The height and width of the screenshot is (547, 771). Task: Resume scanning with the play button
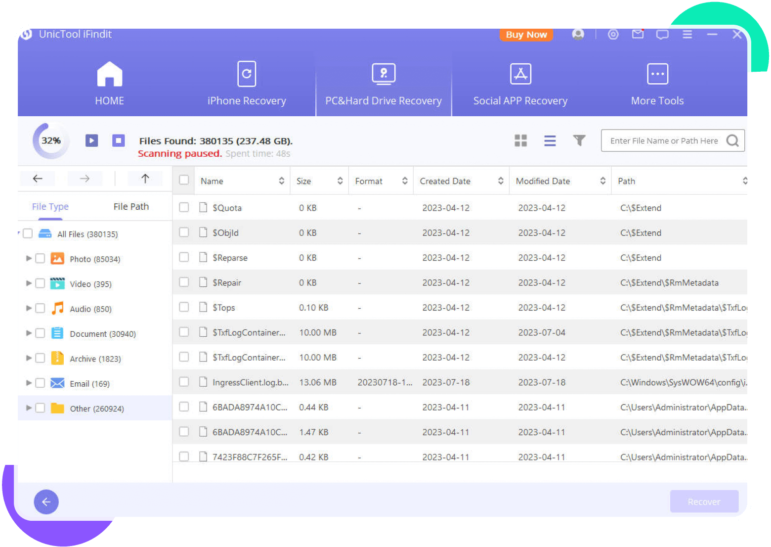tap(91, 140)
